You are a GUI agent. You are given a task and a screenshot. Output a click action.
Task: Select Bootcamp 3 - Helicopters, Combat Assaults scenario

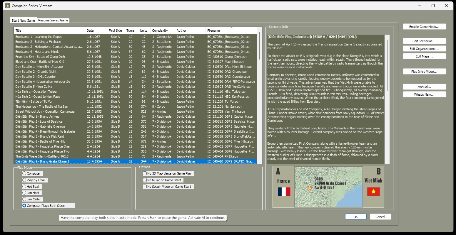135,47
